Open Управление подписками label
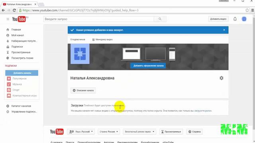Viewport: 255px width, 143px height. (x=24, y=112)
